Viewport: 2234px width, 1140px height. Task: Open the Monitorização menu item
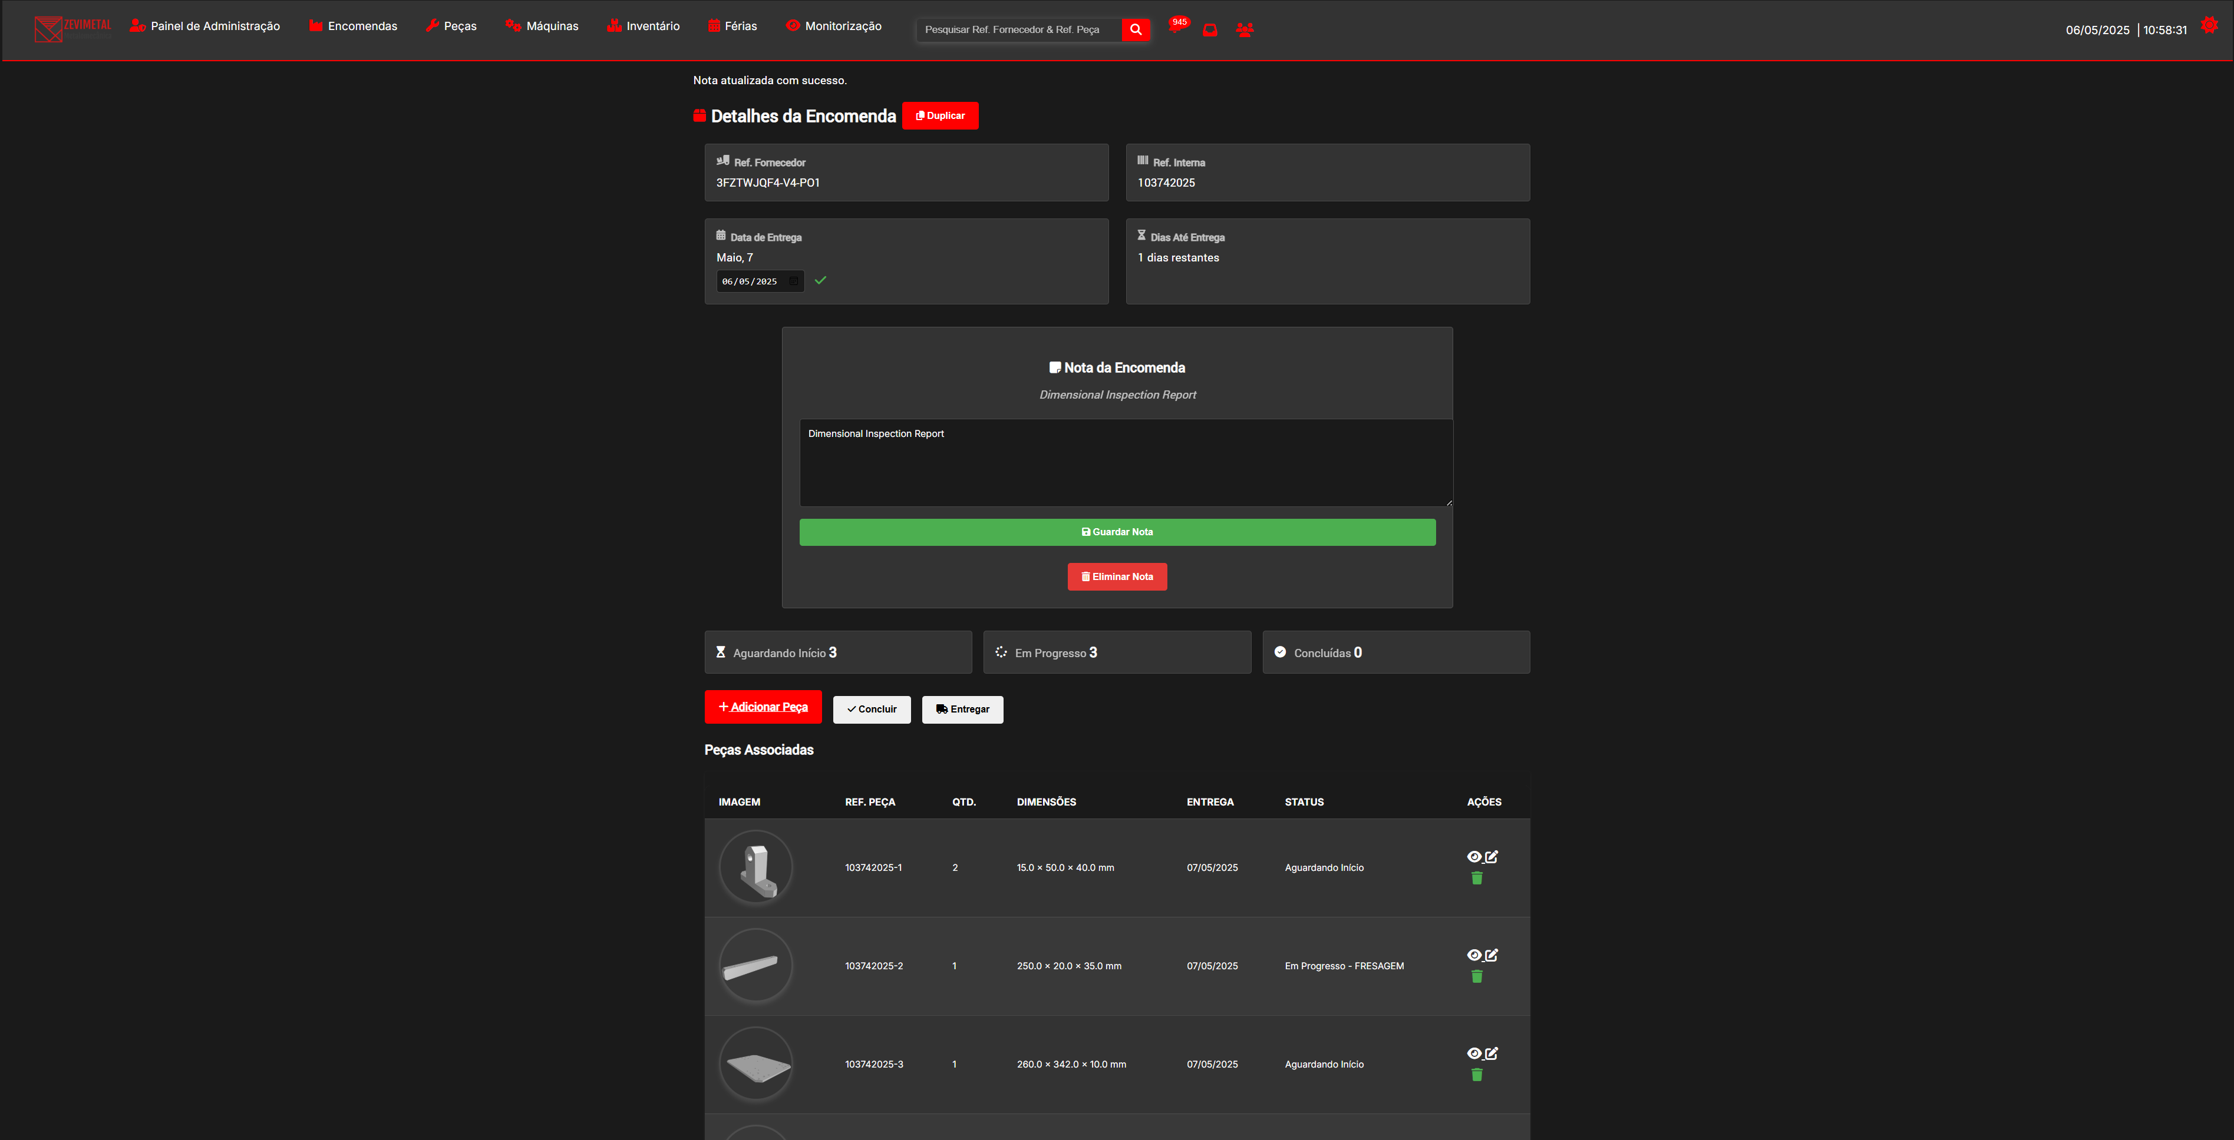[x=833, y=26]
